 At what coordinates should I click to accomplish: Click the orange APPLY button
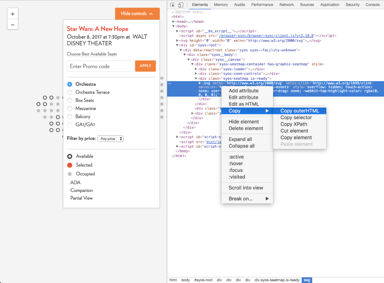pyautogui.click(x=145, y=66)
